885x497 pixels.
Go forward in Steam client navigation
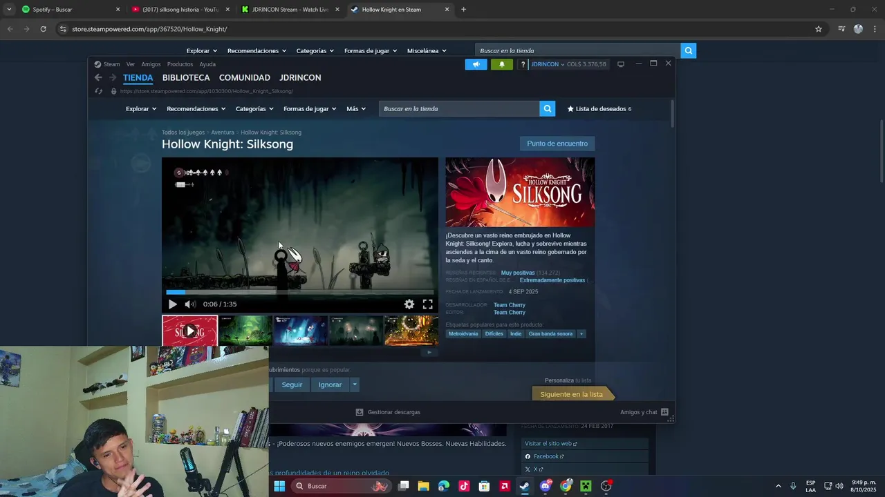(113, 77)
